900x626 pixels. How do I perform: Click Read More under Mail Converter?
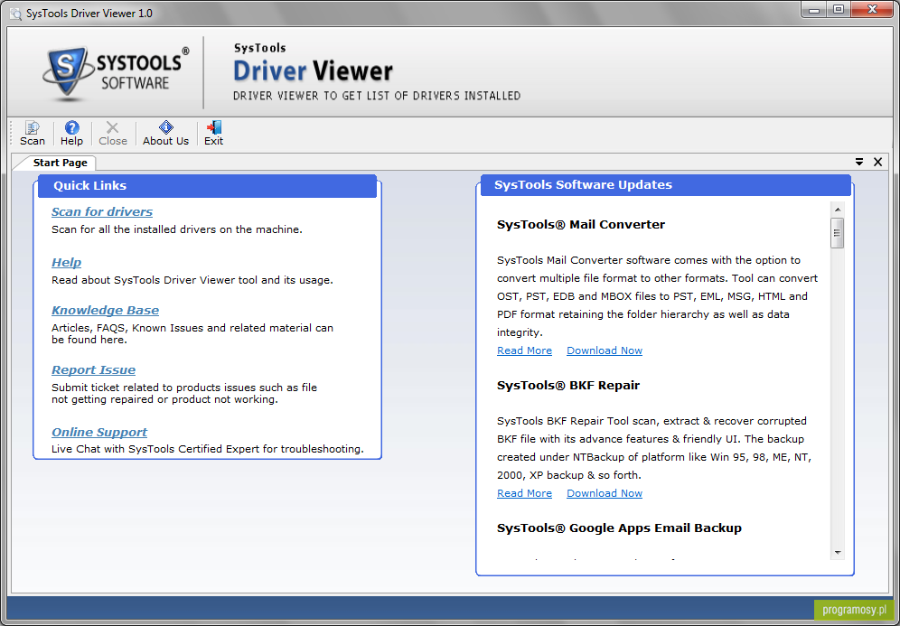[525, 350]
